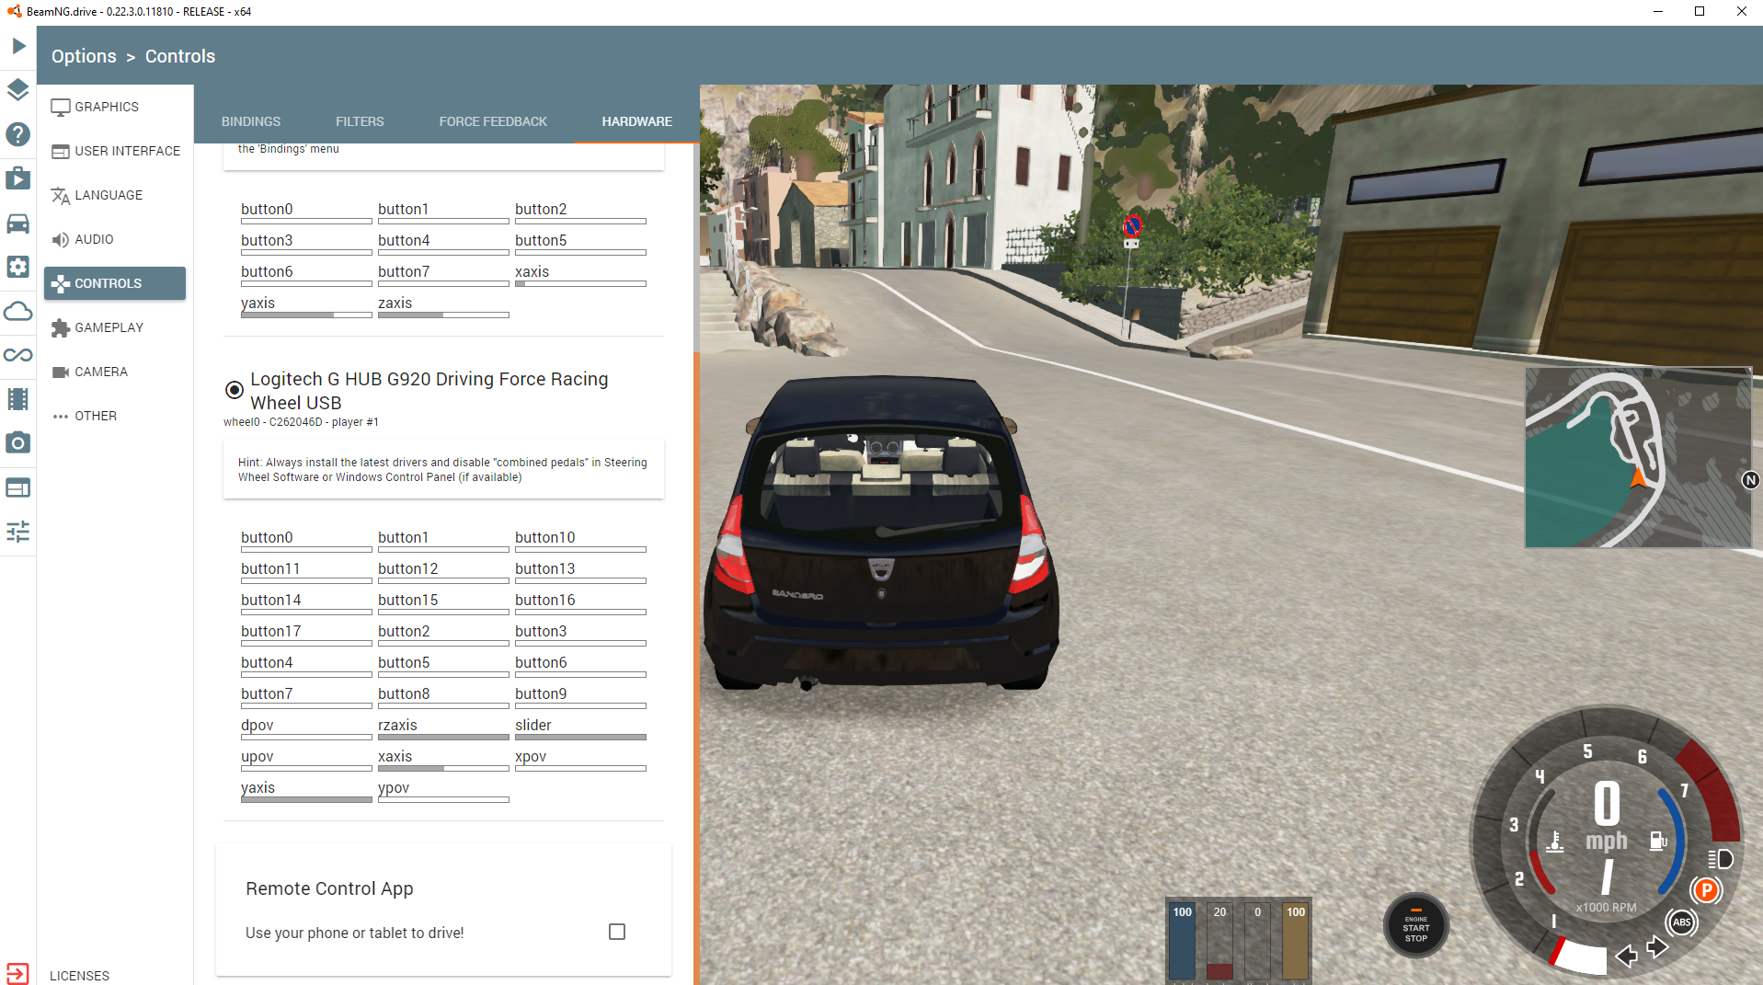The image size is (1763, 985).
Task: Click the Logitech wheel yaxis bar
Action: [x=306, y=799]
